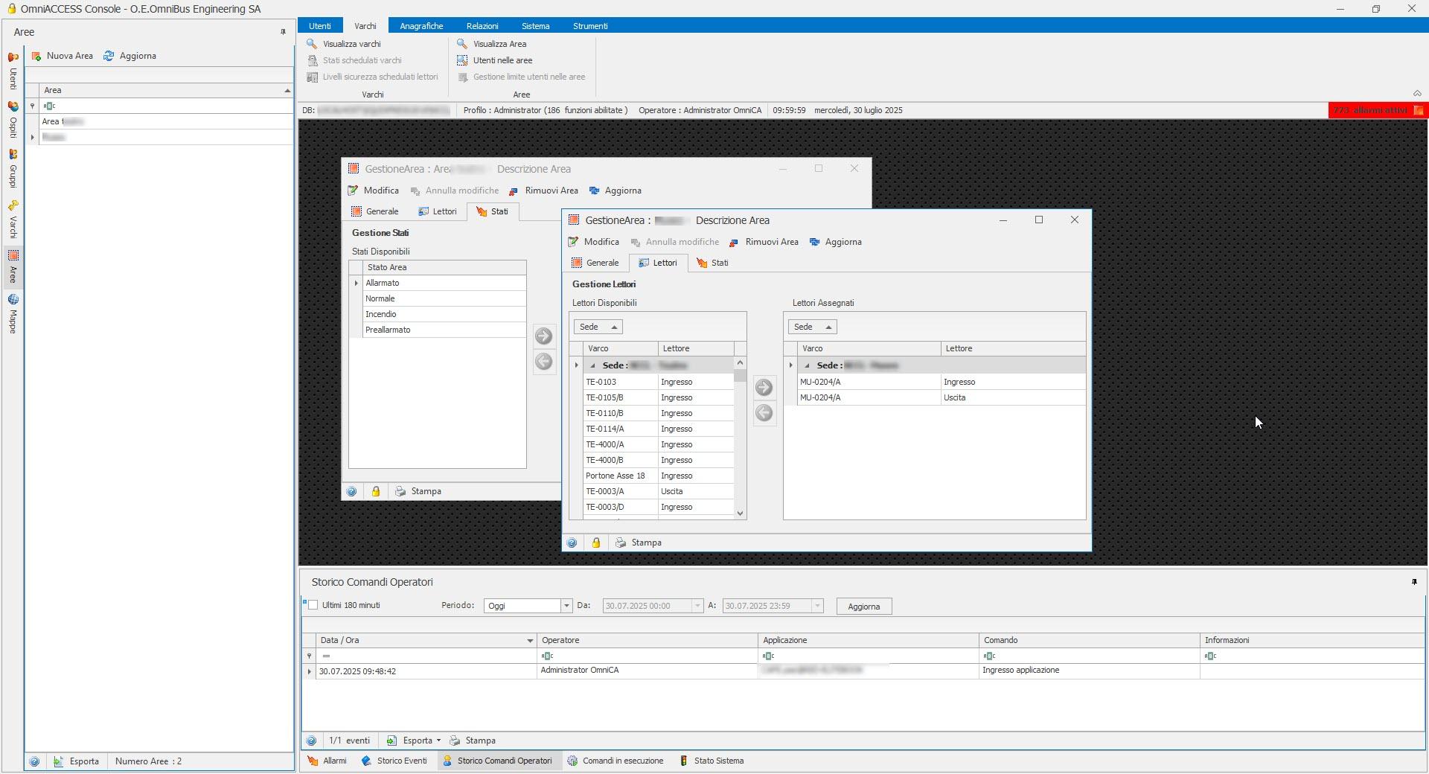1429x774 pixels.
Task: Click Rimuovi Area in front window
Action: tap(764, 242)
